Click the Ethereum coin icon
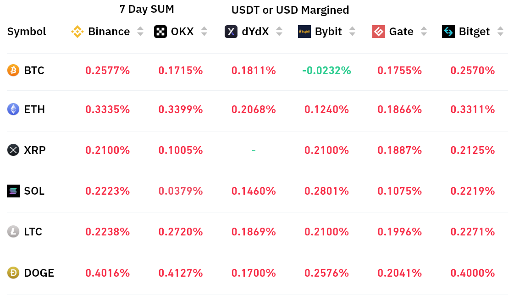The image size is (508, 295). click(13, 109)
